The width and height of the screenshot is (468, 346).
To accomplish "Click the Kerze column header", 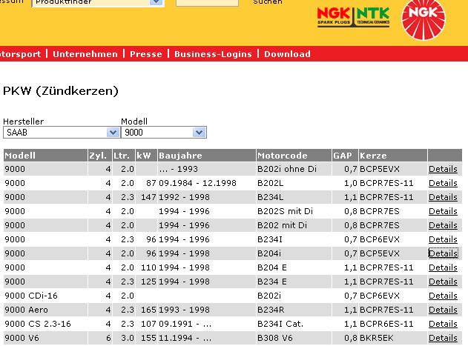I will pyautogui.click(x=393, y=156).
